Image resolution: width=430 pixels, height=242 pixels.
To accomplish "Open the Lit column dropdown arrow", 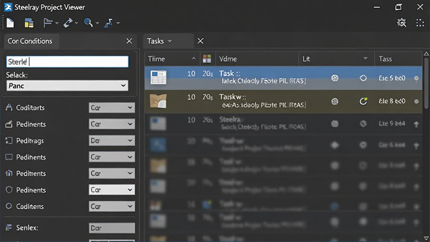I will tap(365, 58).
